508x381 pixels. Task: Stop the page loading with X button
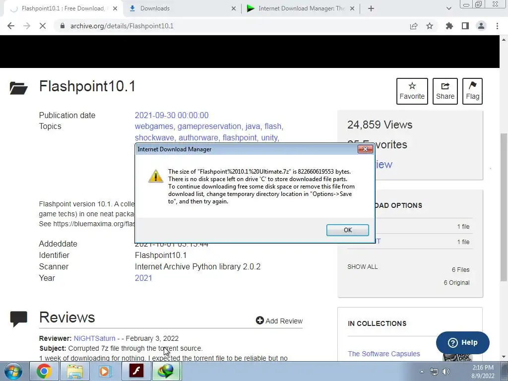pyautogui.click(x=43, y=26)
